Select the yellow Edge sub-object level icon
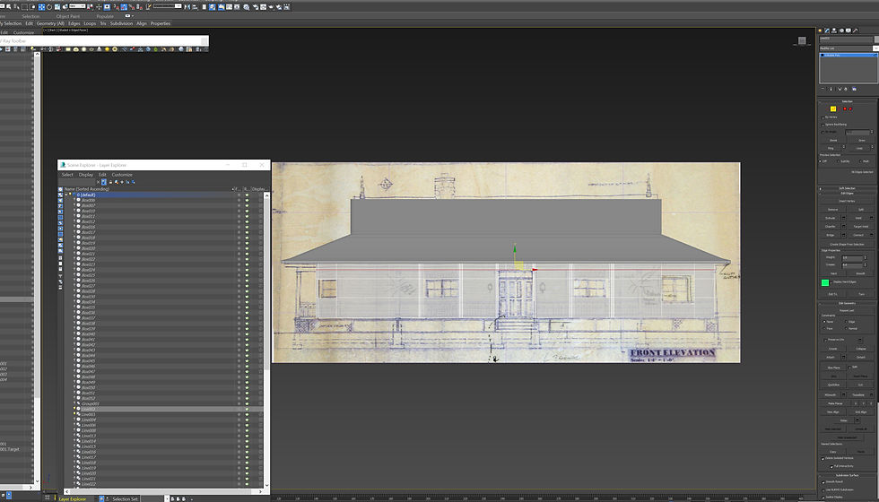879x502 pixels. point(833,108)
